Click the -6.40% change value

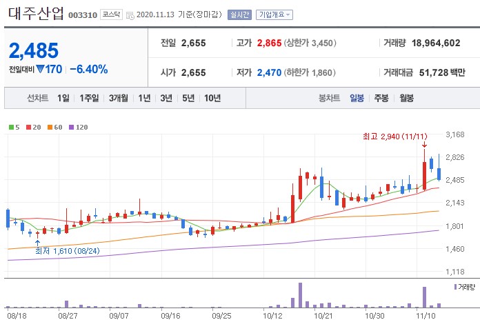click(89, 69)
